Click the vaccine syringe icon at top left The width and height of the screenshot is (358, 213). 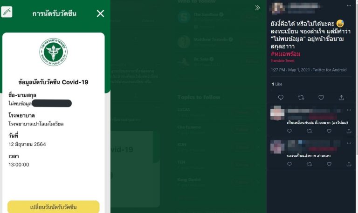click(7, 12)
